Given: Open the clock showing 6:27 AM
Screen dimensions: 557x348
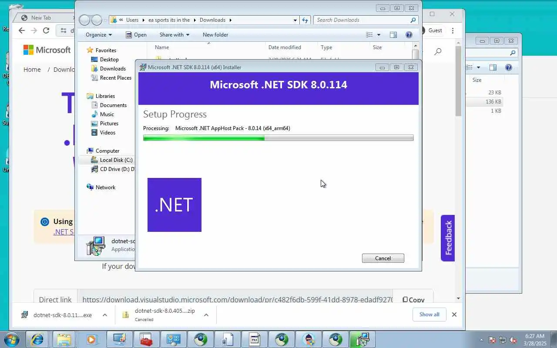Looking at the screenshot, I should point(535,340).
